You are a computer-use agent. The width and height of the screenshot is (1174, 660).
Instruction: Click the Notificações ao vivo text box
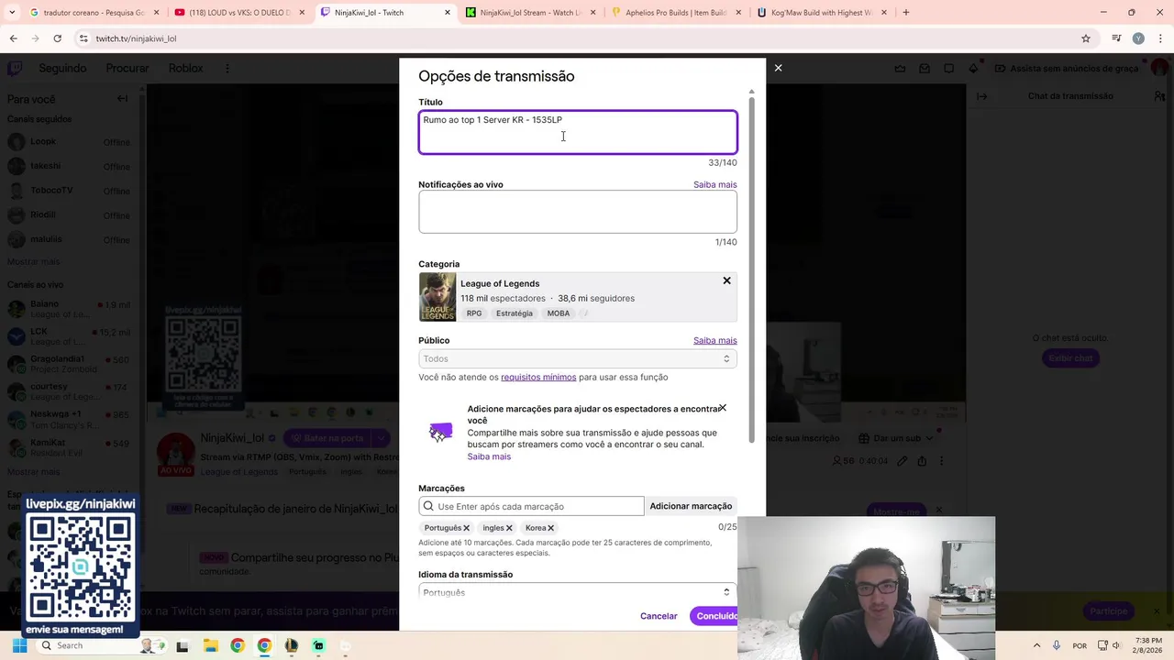(578, 212)
